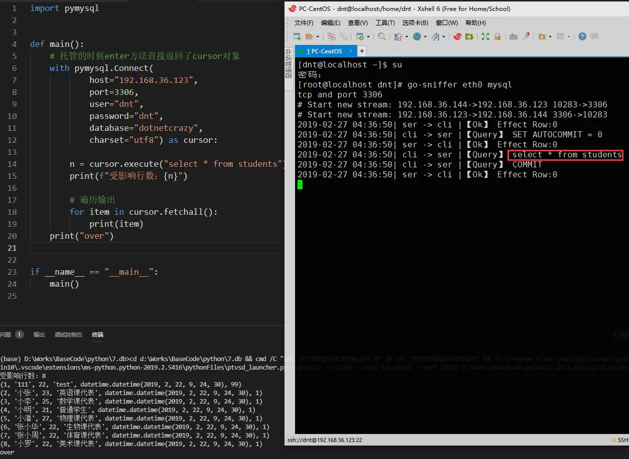The image size is (629, 459).
Task: Click the pane layout grid icon
Action: point(560,37)
